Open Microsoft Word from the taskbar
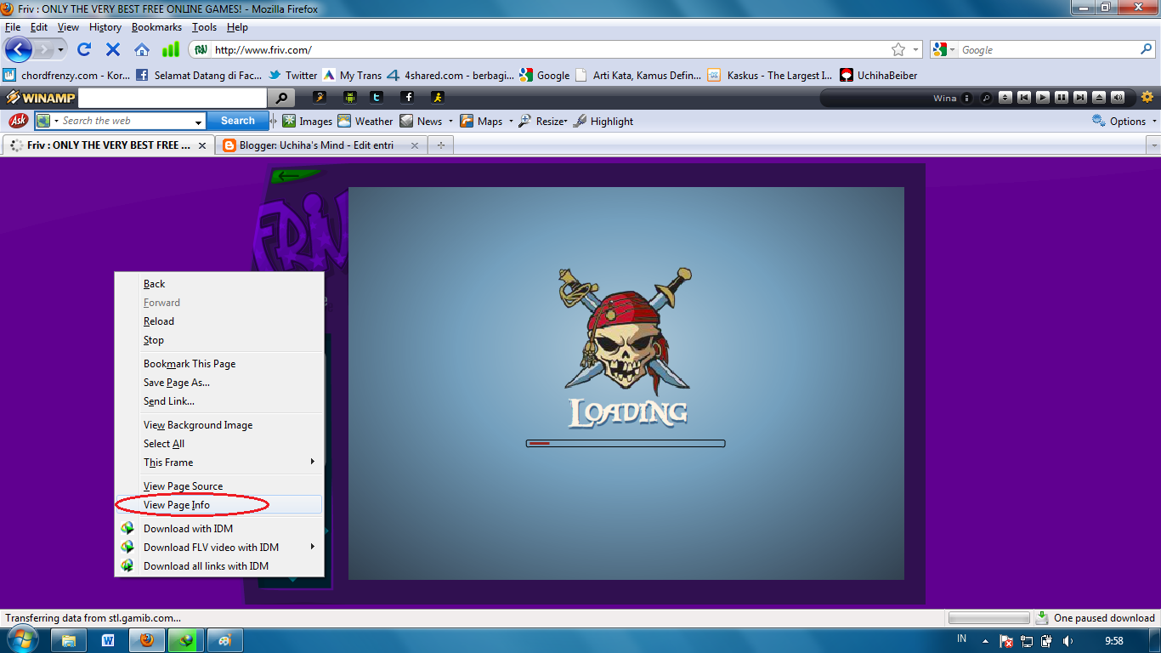 point(108,640)
